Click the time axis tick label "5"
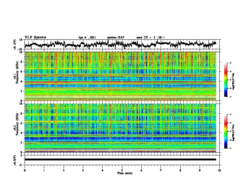 coord(122,170)
